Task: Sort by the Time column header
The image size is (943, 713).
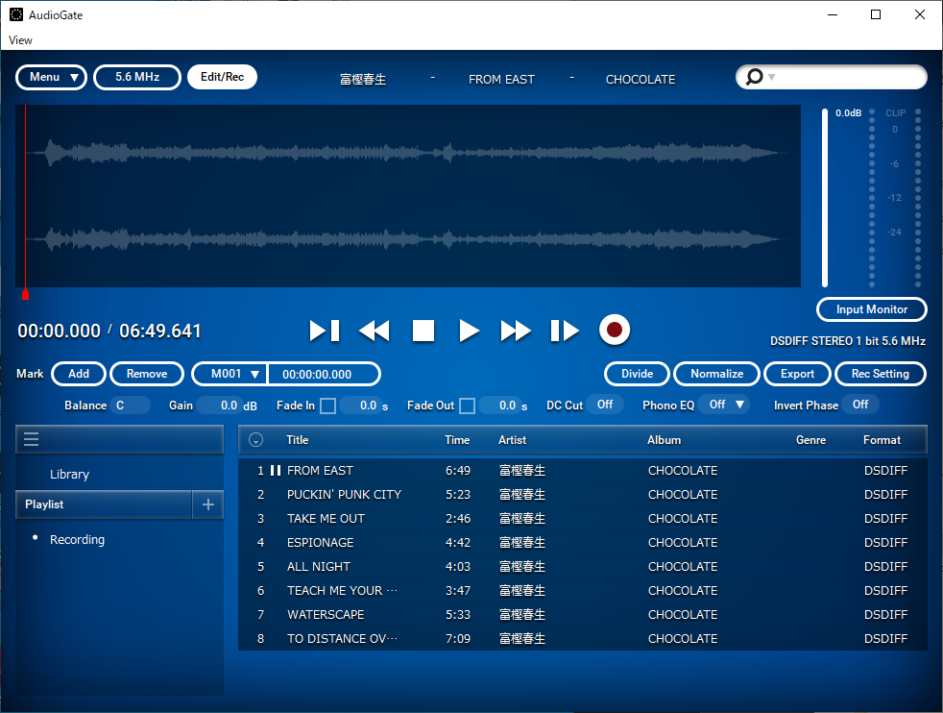Action: click(457, 440)
